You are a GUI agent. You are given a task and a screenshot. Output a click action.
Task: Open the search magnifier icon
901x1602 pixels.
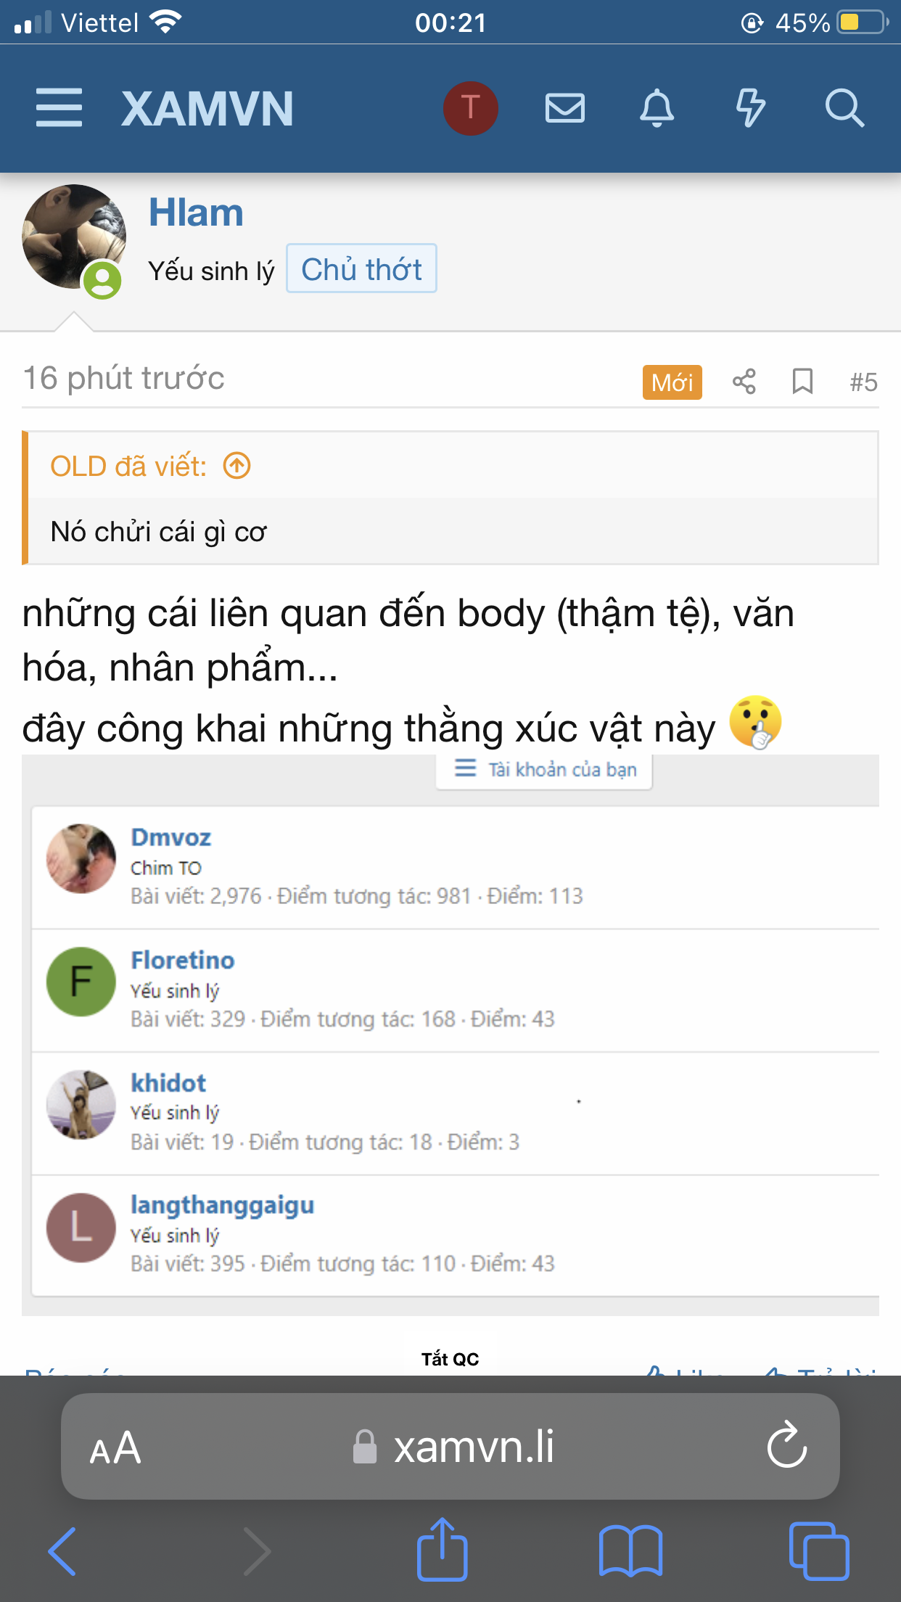click(x=844, y=108)
